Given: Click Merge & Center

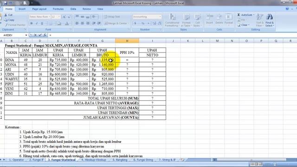Looking at the screenshot, I should (116, 23).
